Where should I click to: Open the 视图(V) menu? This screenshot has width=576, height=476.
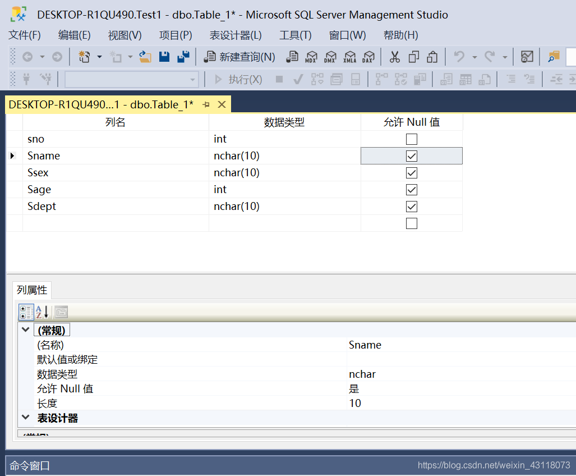point(125,35)
